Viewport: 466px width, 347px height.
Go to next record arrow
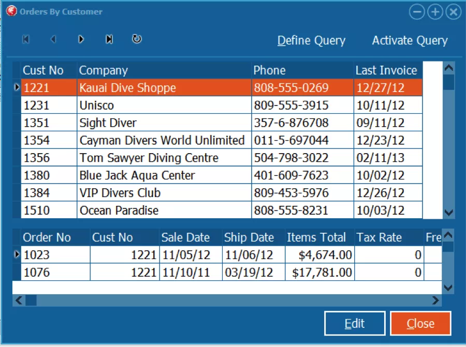(x=81, y=39)
